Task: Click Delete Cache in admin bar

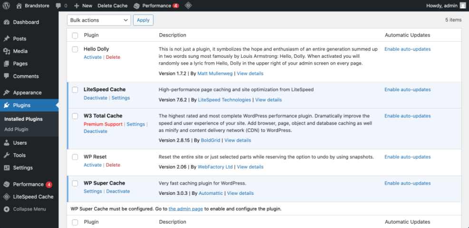Action: click(113, 6)
